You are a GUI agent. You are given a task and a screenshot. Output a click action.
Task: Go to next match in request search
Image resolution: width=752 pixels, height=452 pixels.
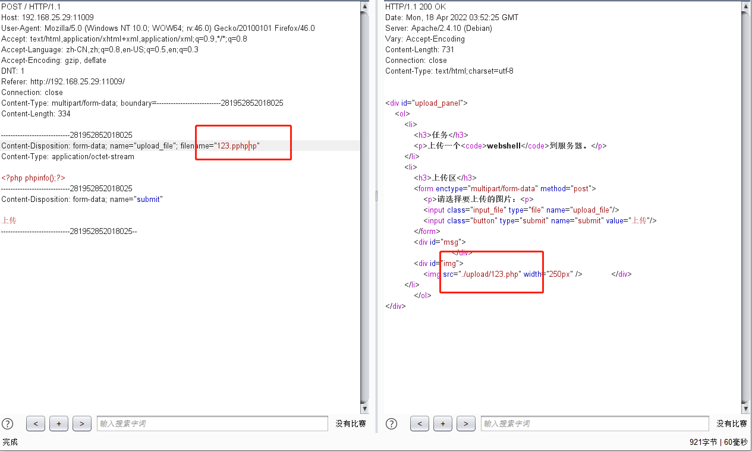(82, 423)
